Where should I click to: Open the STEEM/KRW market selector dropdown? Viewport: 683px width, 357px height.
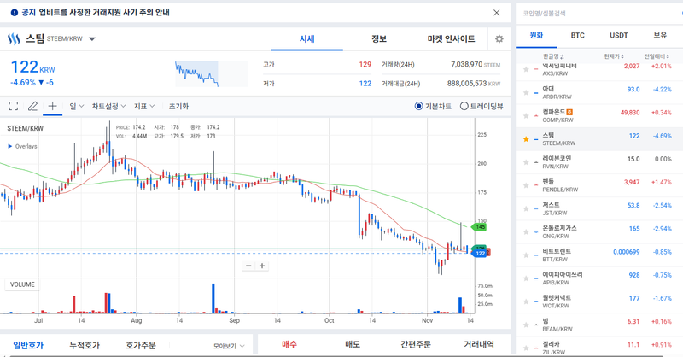point(92,39)
